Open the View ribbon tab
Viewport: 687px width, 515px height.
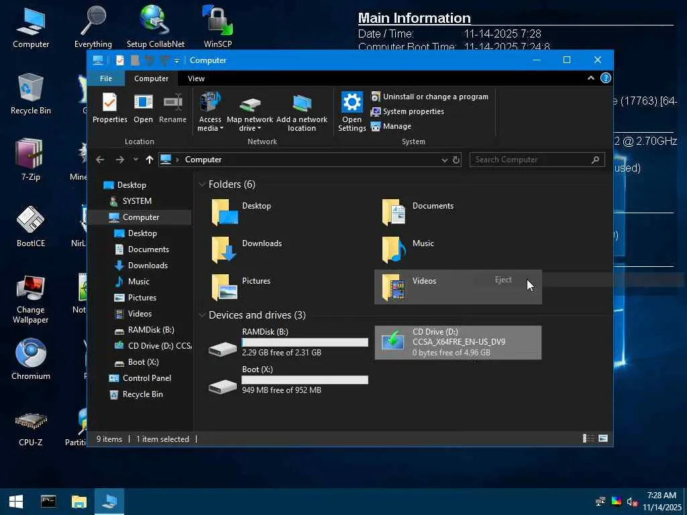pyautogui.click(x=196, y=78)
